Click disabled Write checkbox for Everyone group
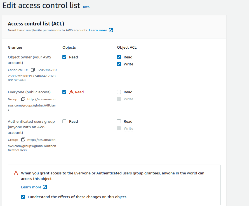Image resolution: width=249 pixels, height=206 pixels. click(119, 99)
